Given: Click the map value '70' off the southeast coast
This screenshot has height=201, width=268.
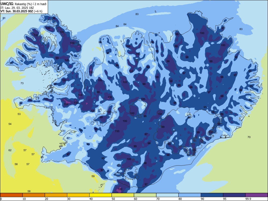Looking at the screenshot, I should click(x=249, y=137).
